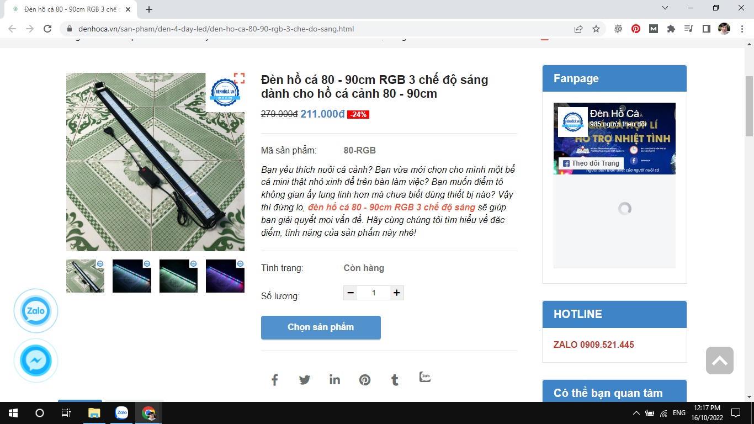Show hidden system tray icons
Screen dimensions: 754x424
[636, 413]
